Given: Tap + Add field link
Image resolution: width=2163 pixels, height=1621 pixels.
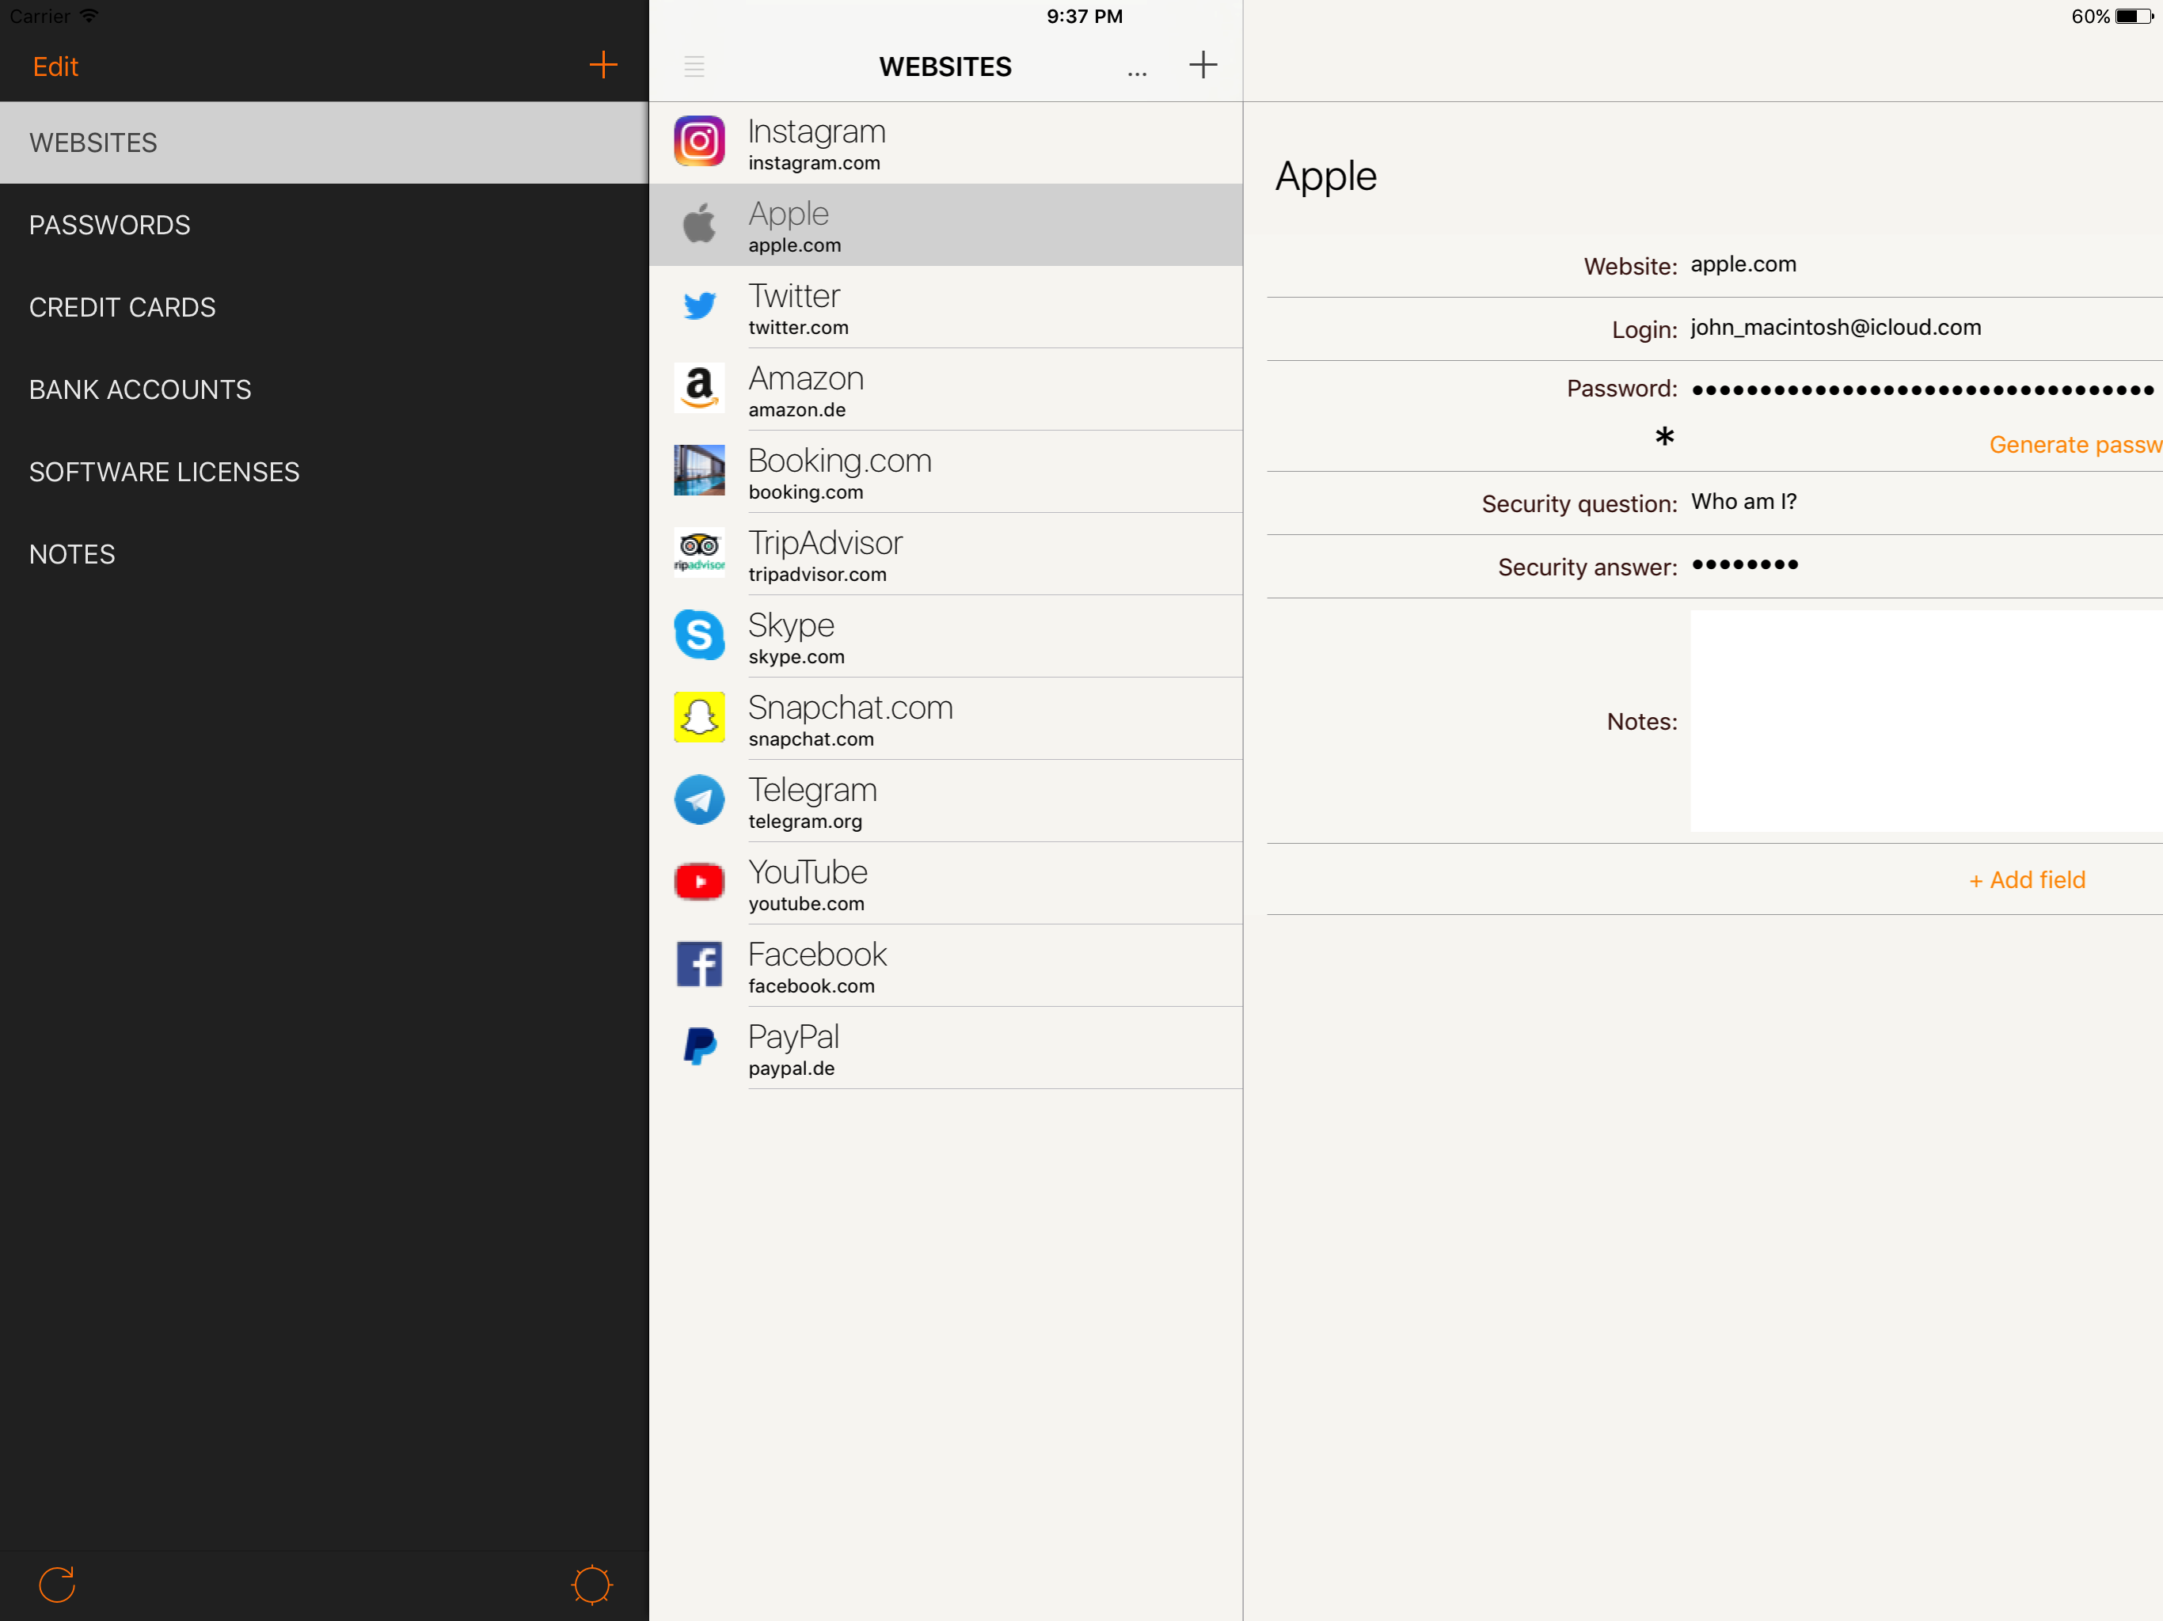Looking at the screenshot, I should pos(2027,880).
